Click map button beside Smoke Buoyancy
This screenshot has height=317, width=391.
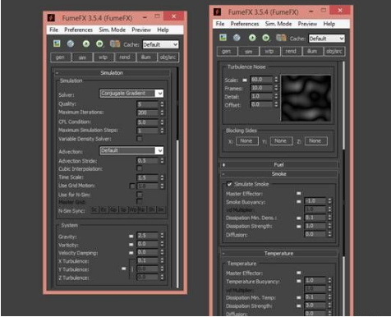coord(299,201)
